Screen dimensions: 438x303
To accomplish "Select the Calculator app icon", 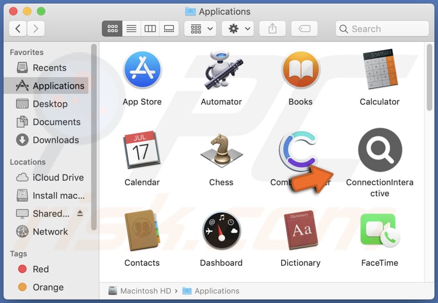I will coord(380,69).
